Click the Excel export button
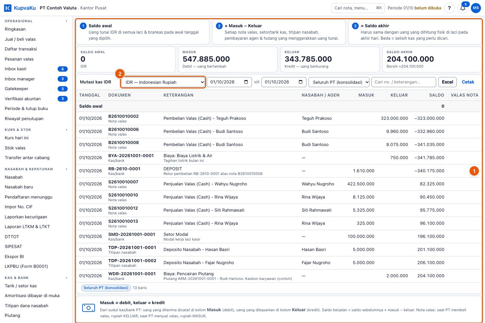485x323 pixels. pos(447,82)
